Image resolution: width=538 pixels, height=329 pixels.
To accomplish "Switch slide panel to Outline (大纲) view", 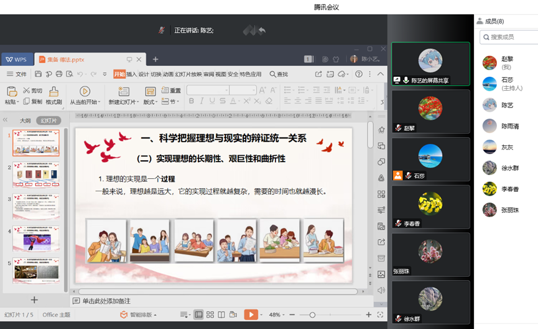I will pyautogui.click(x=25, y=120).
